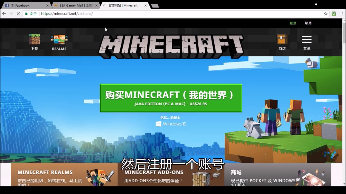
Task: Click the green secure padlock icon
Action: pyautogui.click(x=26, y=13)
